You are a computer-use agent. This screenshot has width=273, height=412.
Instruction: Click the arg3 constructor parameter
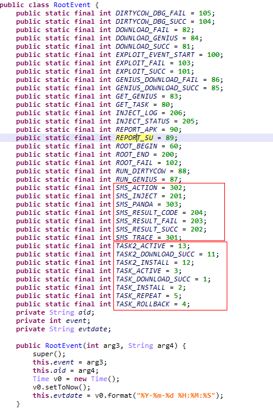[112, 346]
